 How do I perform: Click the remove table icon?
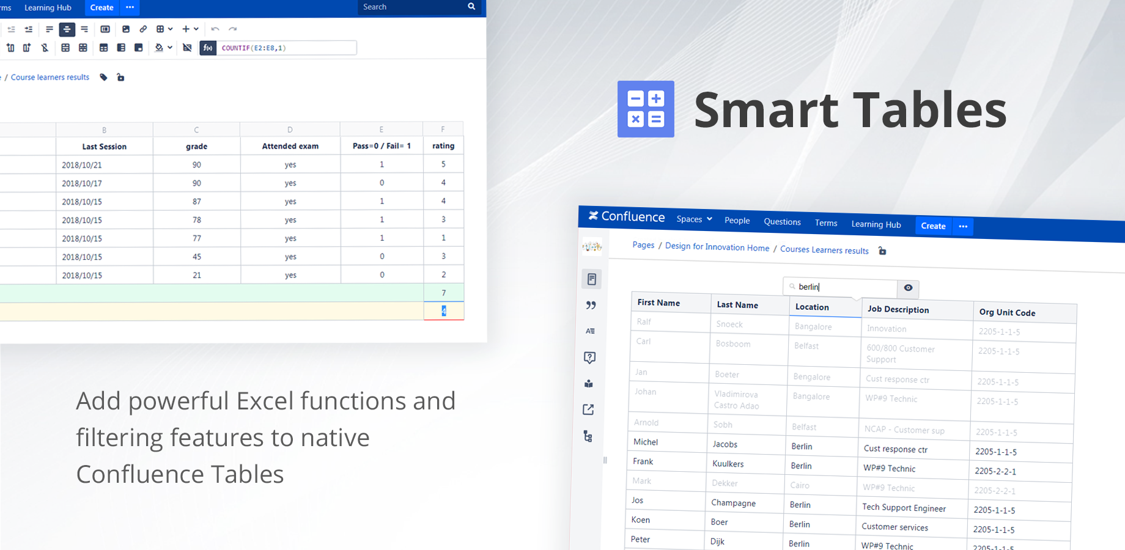(x=188, y=48)
